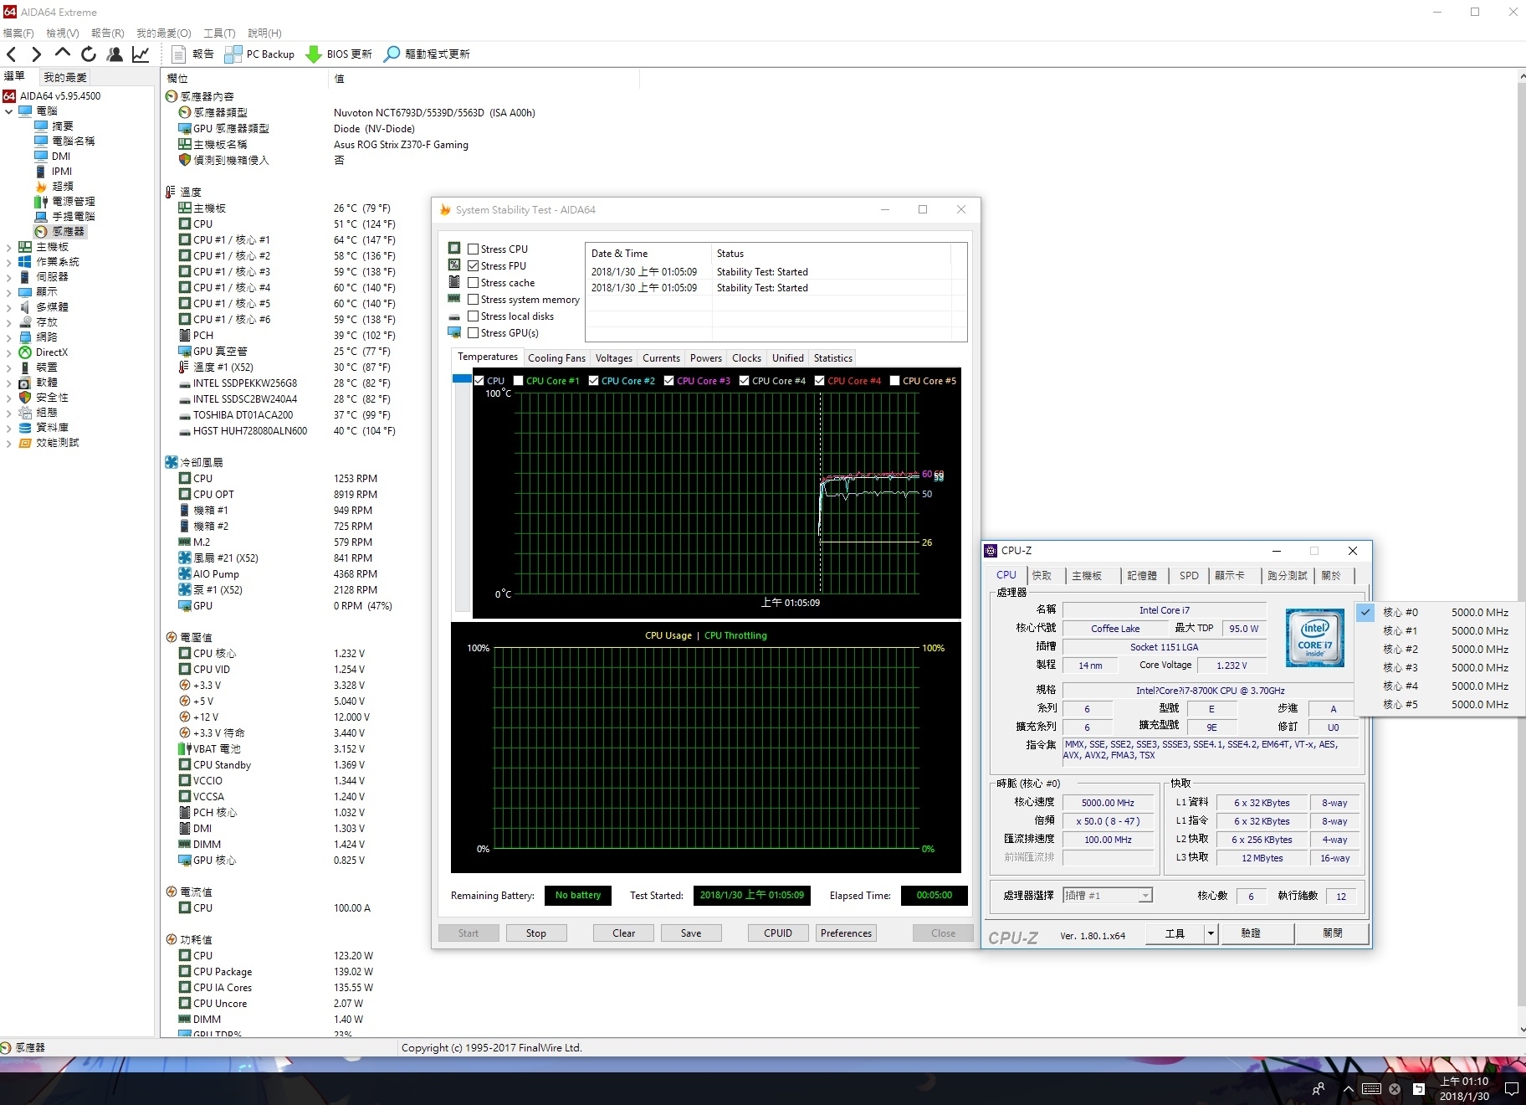Image resolution: width=1526 pixels, height=1105 pixels.
Task: Uncheck the Stress FPU option
Action: point(474,266)
